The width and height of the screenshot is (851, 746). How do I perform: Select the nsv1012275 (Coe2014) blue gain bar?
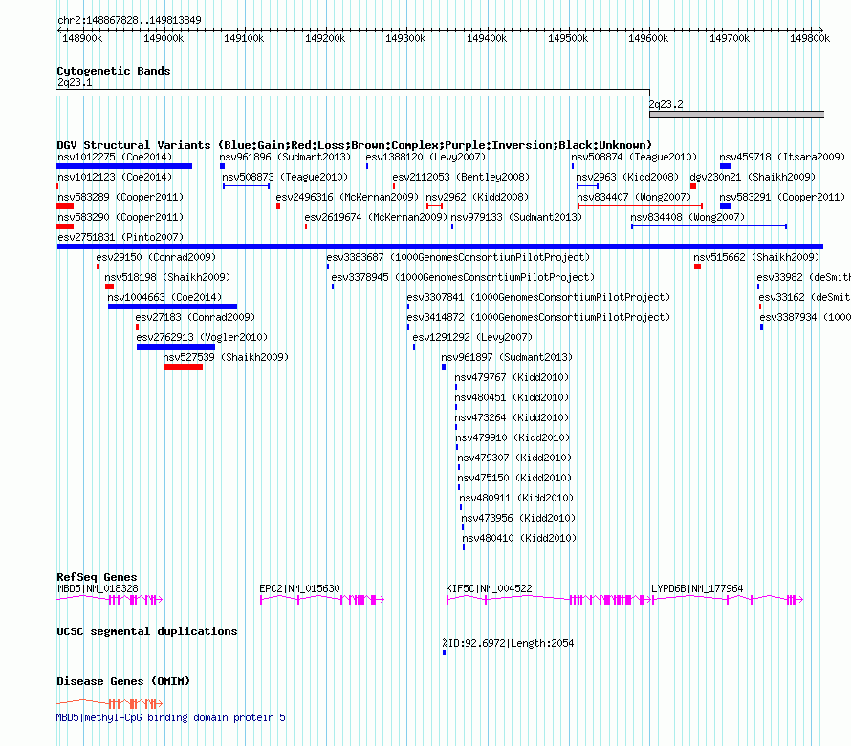[124, 166]
